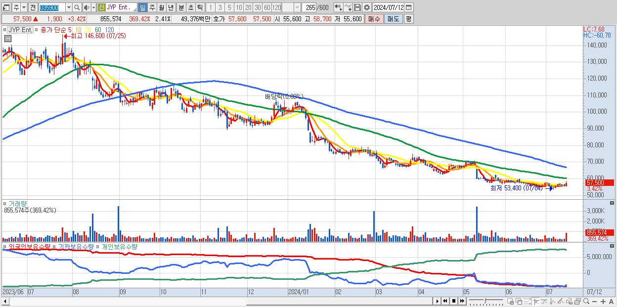The height and width of the screenshot is (307, 617).
Task: Select the 60 interval button
Action: tap(267, 7)
